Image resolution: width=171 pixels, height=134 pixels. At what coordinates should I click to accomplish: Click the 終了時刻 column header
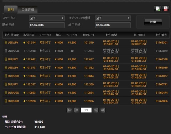click(x=139, y=35)
